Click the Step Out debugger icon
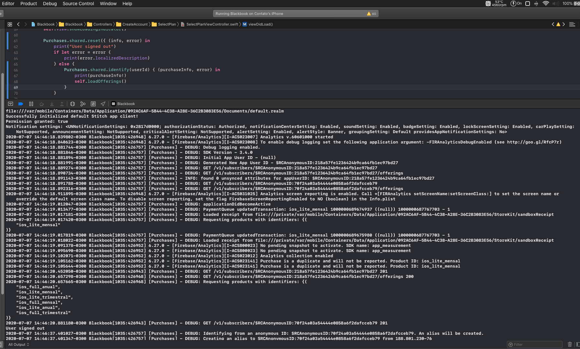 pyautogui.click(x=62, y=104)
